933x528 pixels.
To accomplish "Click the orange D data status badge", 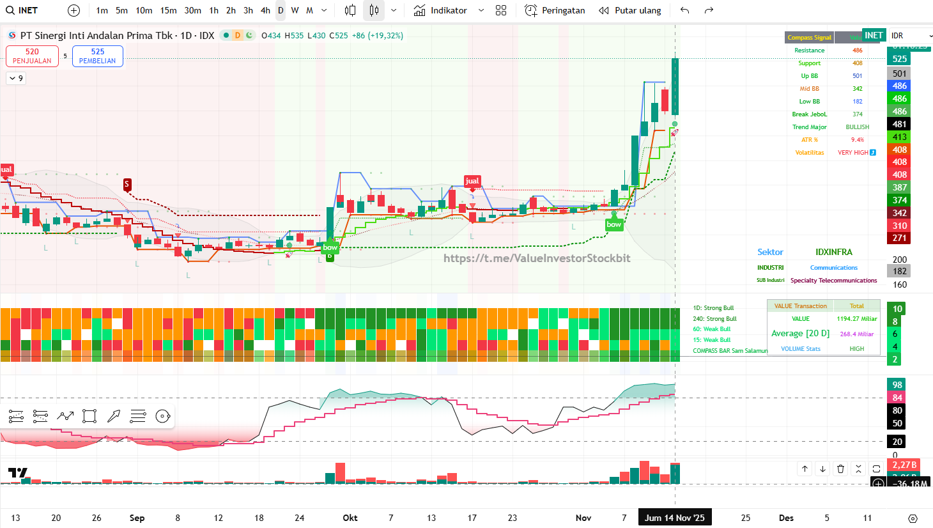I will pyautogui.click(x=238, y=35).
